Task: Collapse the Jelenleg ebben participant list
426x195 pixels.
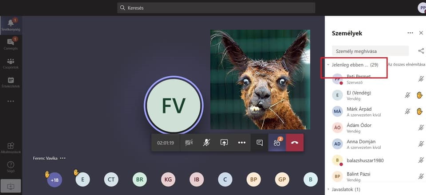Action: click(x=328, y=65)
